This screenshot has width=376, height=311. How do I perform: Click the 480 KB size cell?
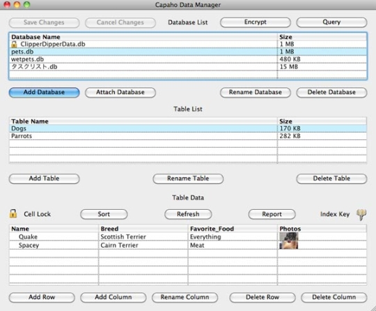coord(322,59)
